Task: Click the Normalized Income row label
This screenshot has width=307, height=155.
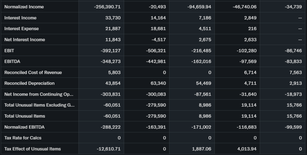Action: point(24,7)
